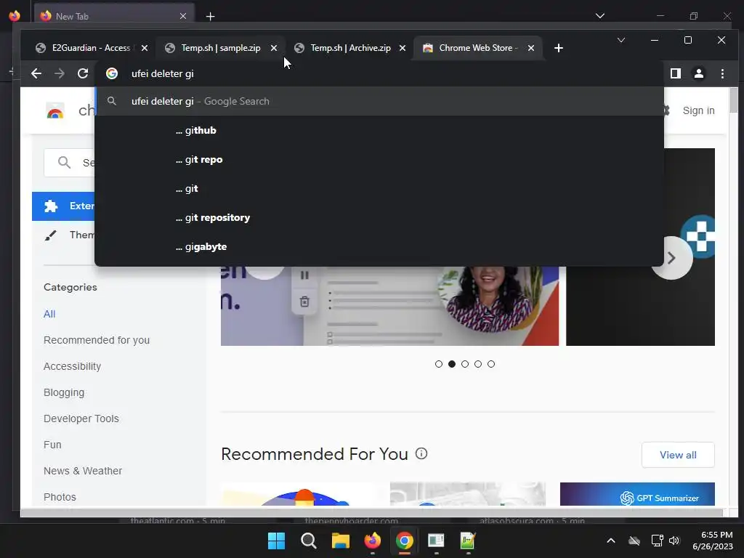Click the Google icon in the address bar
This screenshot has height=558, width=744.
(x=111, y=73)
